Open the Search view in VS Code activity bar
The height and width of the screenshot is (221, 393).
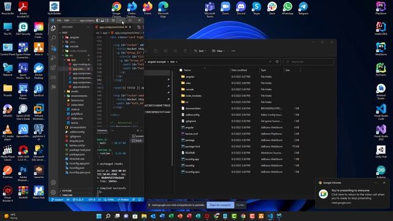[x=53, y=38]
